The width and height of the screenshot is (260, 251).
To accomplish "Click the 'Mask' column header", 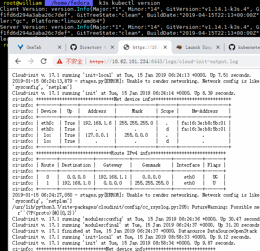I will 137,111.
